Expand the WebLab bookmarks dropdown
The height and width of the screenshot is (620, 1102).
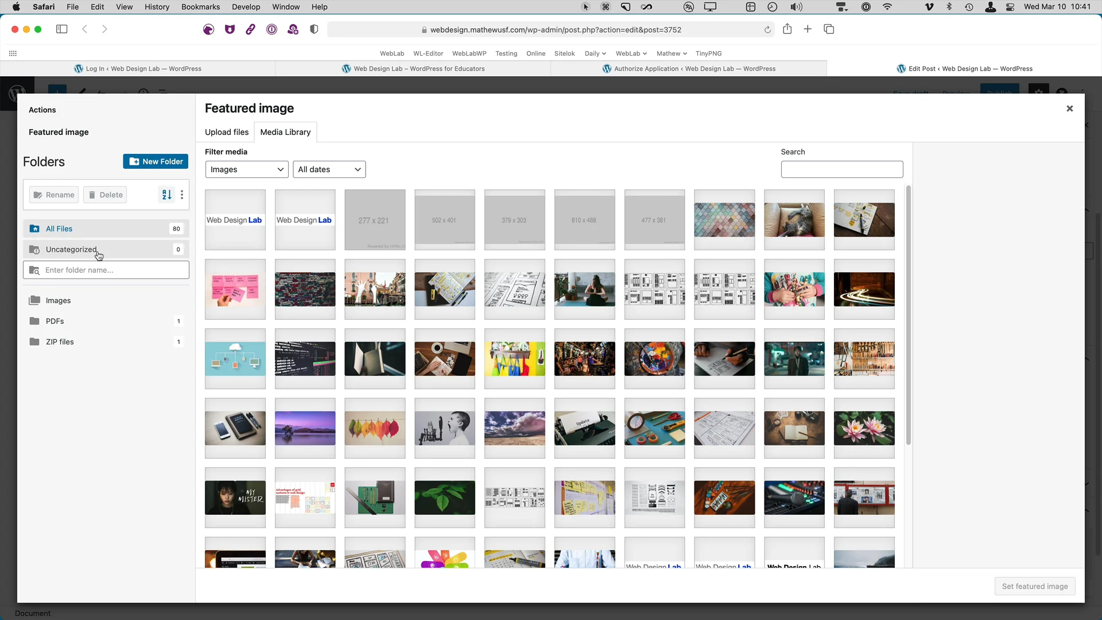[631, 53]
